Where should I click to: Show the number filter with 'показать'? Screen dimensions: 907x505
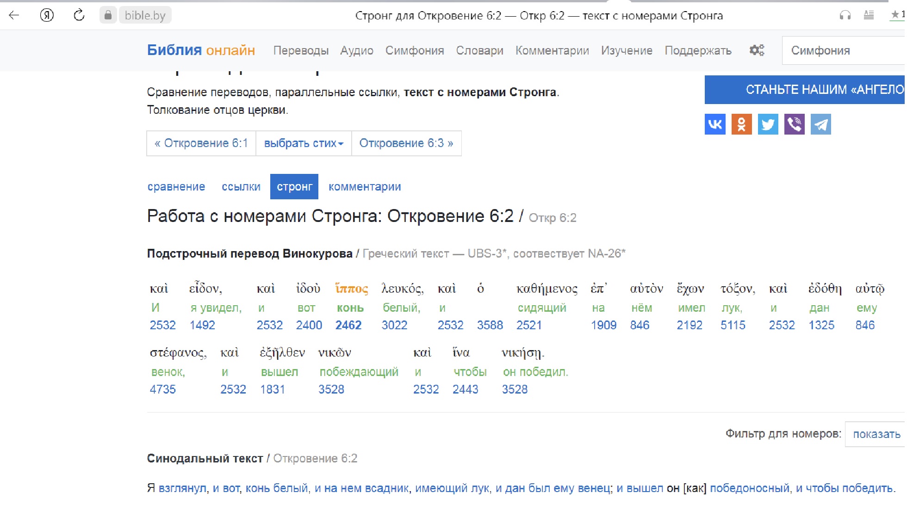tap(876, 434)
